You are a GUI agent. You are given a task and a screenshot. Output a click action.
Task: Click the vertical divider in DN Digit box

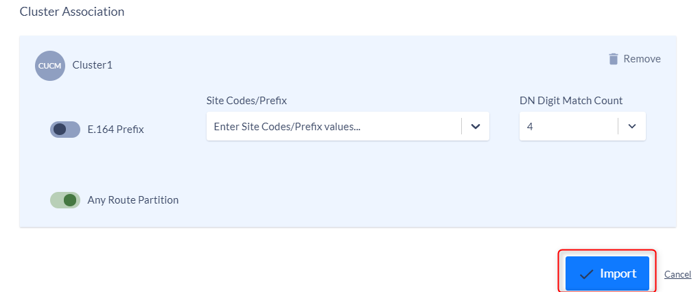[x=618, y=127]
